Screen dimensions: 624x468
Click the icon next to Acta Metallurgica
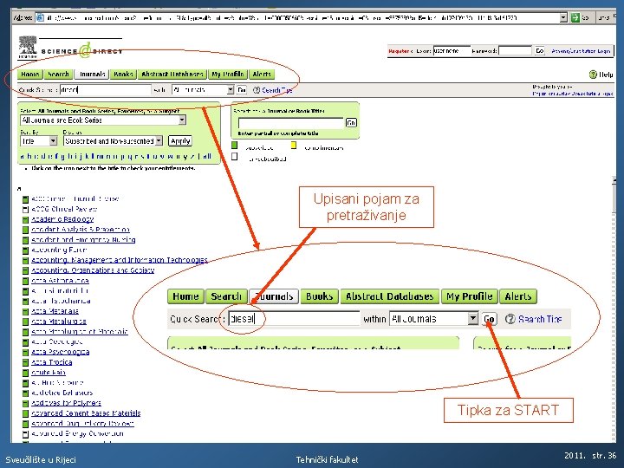(x=25, y=322)
